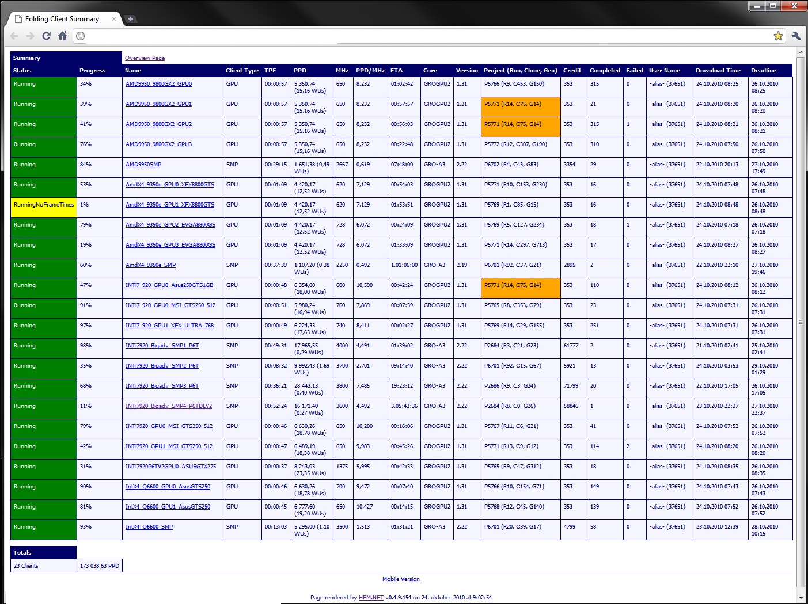Open client AmdX4_9350e_GPU3_EVGA8800GS
The height and width of the screenshot is (604, 808).
(x=170, y=245)
